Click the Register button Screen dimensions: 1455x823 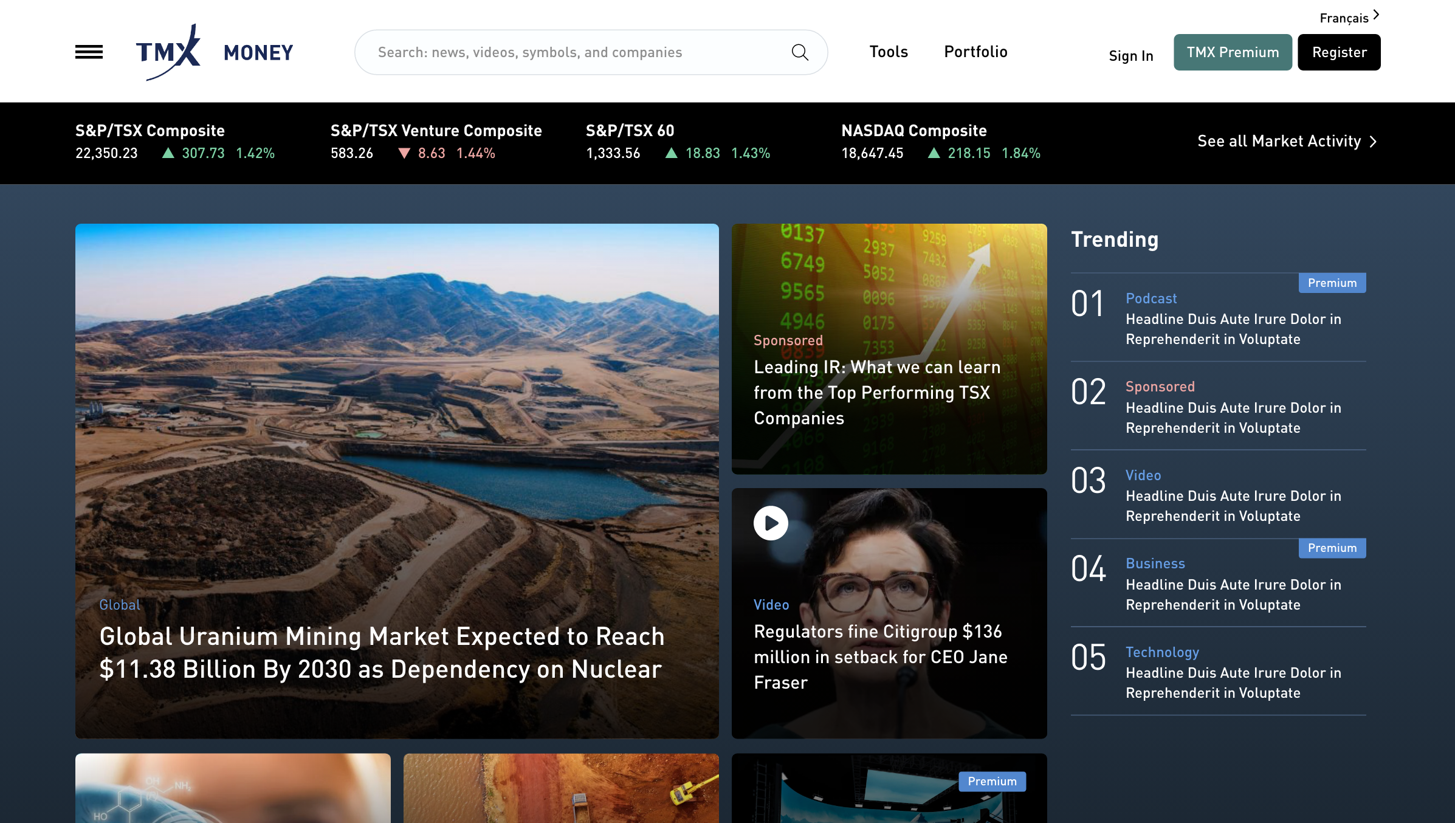click(1339, 52)
